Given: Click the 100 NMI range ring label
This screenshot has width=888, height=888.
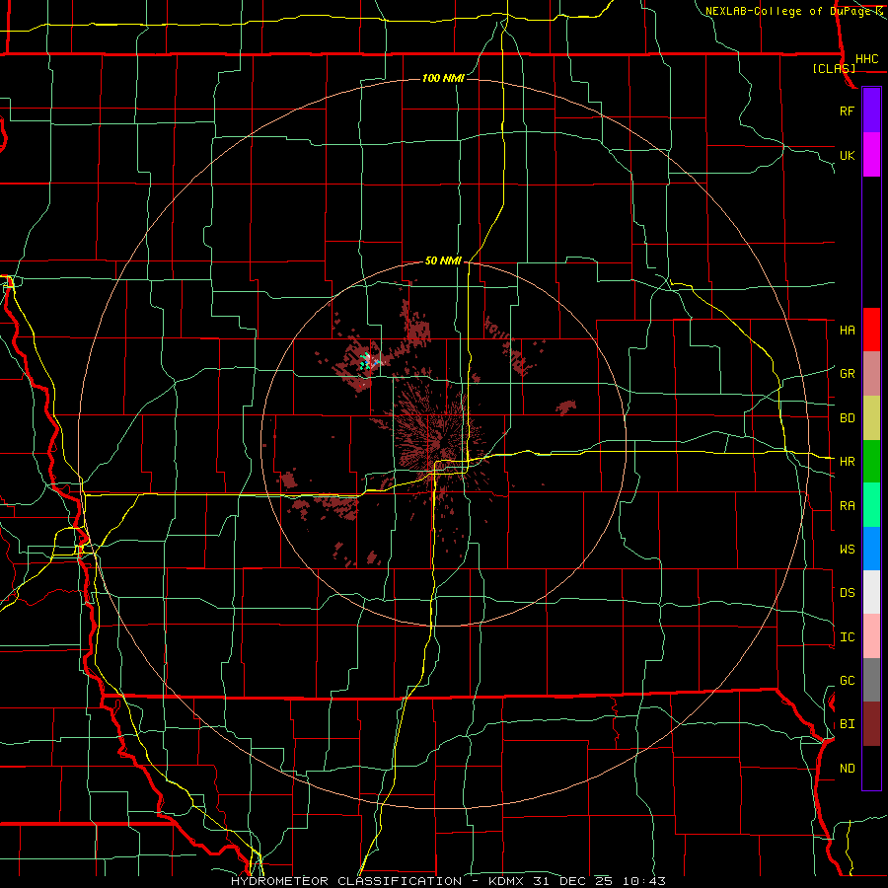Looking at the screenshot, I should point(443,78).
